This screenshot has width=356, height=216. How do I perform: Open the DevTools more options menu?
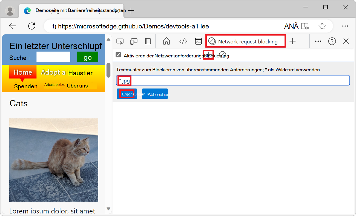(x=318, y=41)
